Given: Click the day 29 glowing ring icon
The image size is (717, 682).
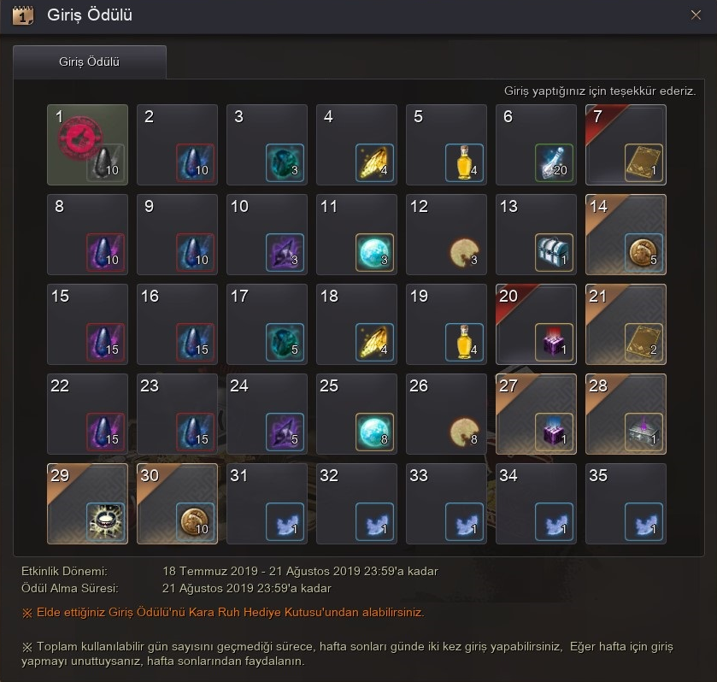Looking at the screenshot, I should click(105, 521).
